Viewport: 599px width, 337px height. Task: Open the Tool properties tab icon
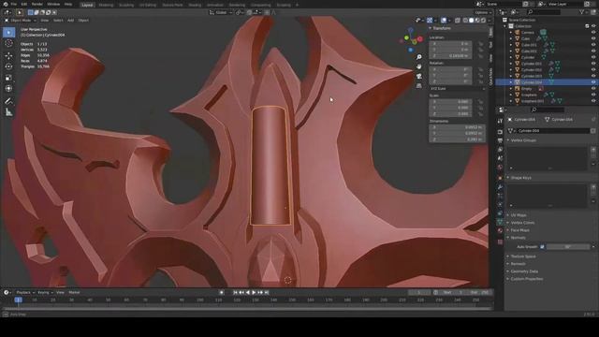click(x=500, y=121)
